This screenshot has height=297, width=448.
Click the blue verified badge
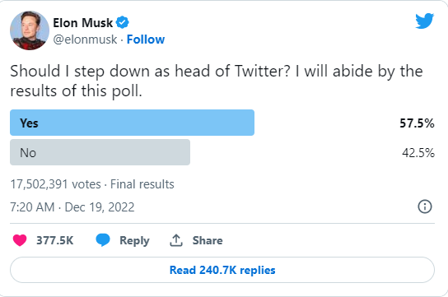tap(122, 22)
